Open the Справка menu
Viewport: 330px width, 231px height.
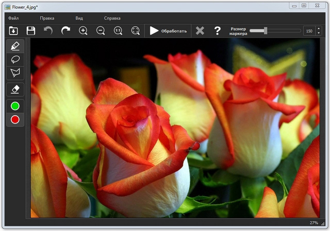(x=112, y=18)
